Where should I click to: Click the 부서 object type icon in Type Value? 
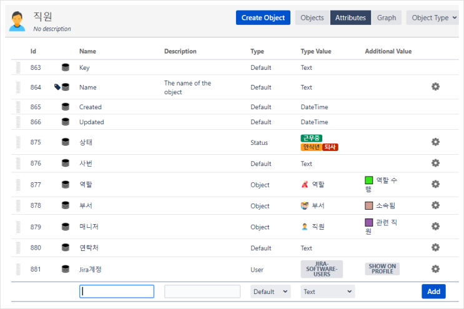click(x=305, y=205)
